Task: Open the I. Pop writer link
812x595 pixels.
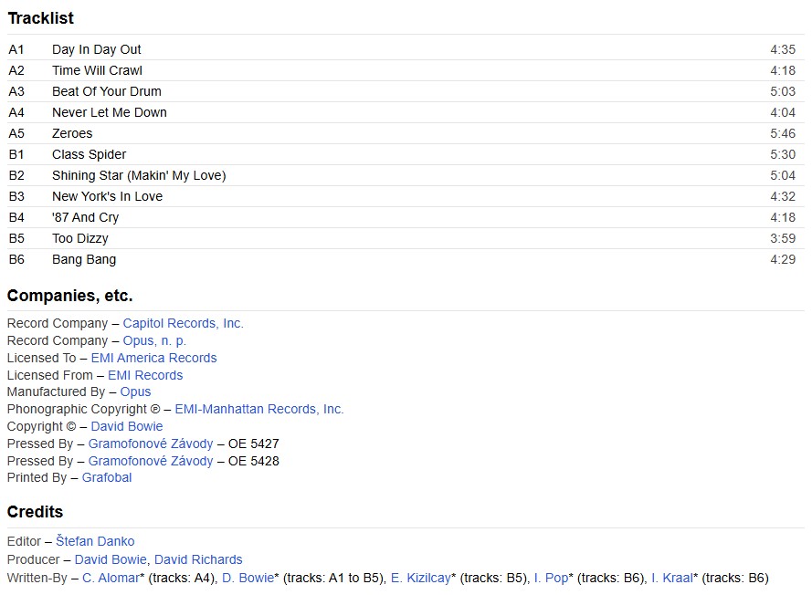Action: 551,578
